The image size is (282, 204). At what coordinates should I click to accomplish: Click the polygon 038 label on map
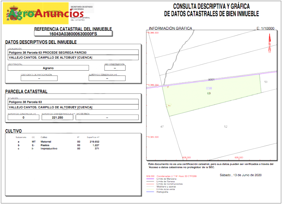click(x=209, y=88)
